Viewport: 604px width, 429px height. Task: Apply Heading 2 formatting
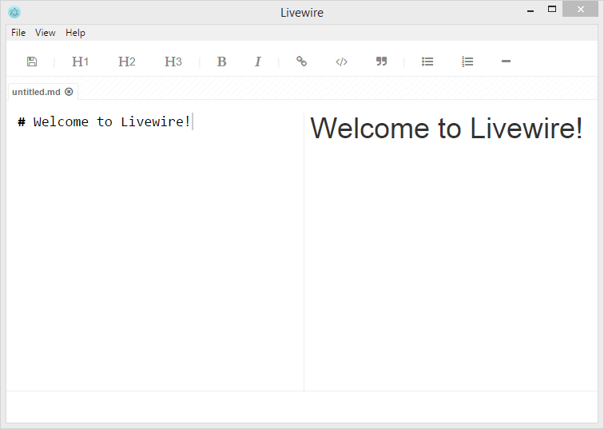point(127,62)
